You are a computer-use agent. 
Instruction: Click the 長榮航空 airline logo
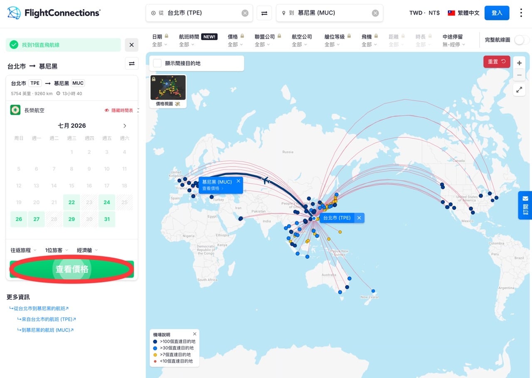click(x=15, y=110)
